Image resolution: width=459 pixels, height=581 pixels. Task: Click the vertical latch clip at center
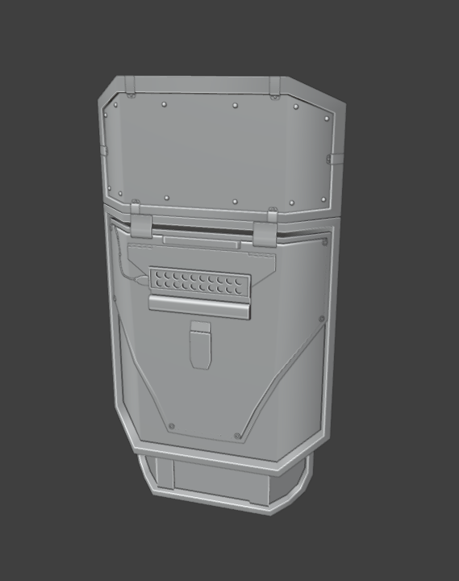pos(200,345)
